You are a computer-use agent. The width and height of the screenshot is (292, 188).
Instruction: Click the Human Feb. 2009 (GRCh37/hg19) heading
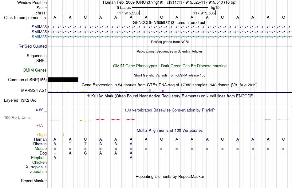(x=133, y=2)
